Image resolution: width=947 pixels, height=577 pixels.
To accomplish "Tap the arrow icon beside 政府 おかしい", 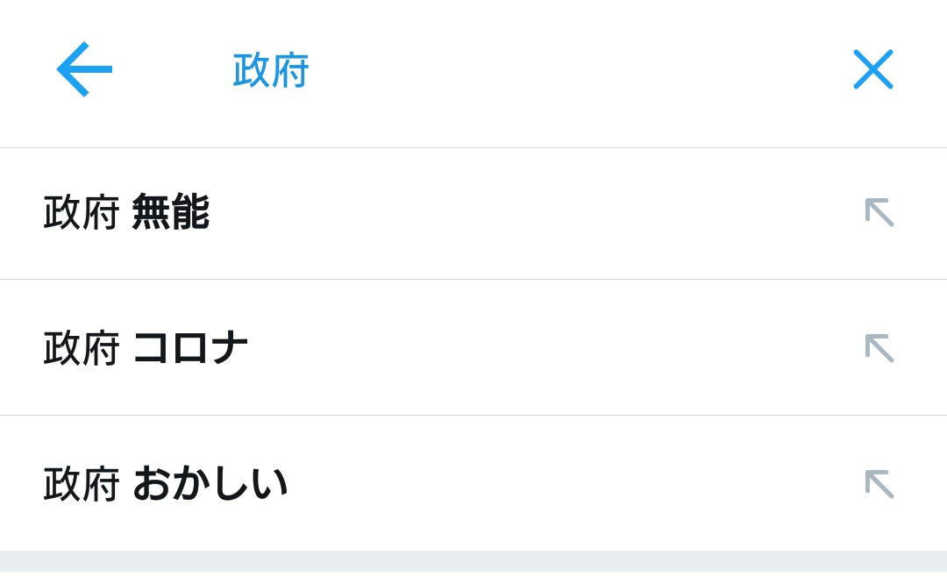I will click(x=879, y=484).
